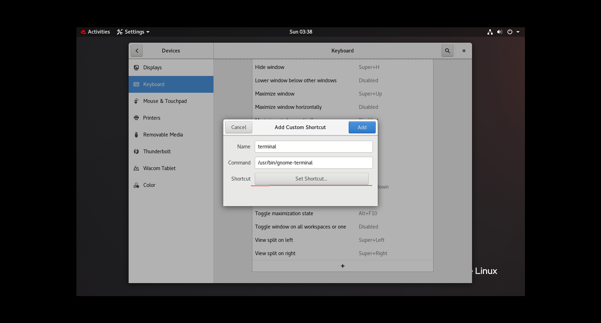Screen dimensions: 601x323
Task: Open the system status dropdown arrow
Action: [518, 32]
